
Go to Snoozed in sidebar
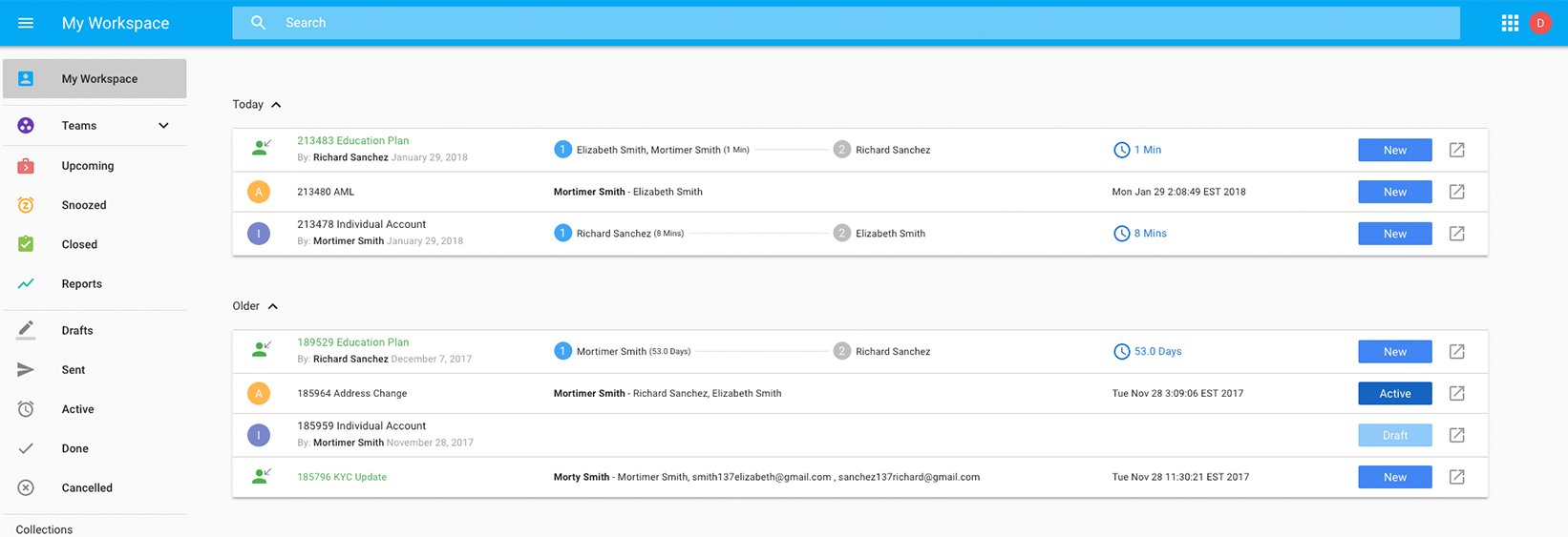84,205
